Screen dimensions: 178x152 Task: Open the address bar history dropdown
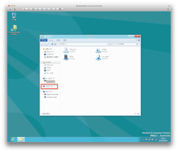[107, 44]
